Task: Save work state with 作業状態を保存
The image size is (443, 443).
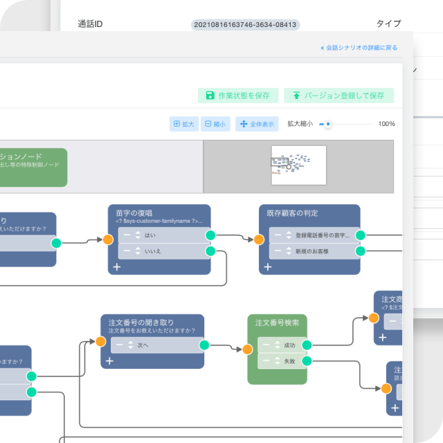Action: (238, 96)
